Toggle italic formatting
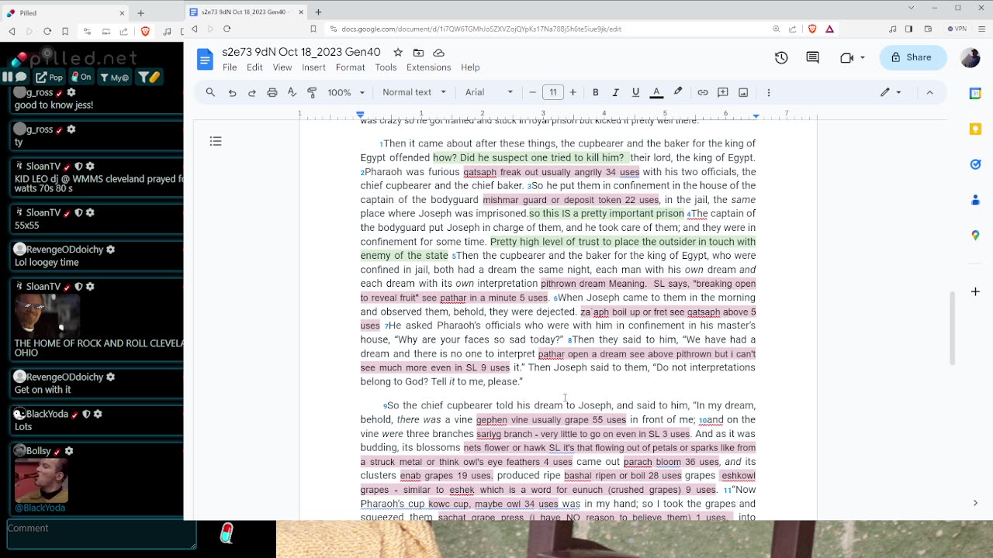This screenshot has width=993, height=558. tap(615, 92)
